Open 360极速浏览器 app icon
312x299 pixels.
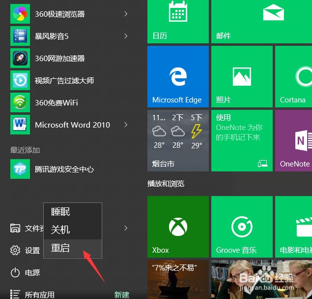point(20,14)
